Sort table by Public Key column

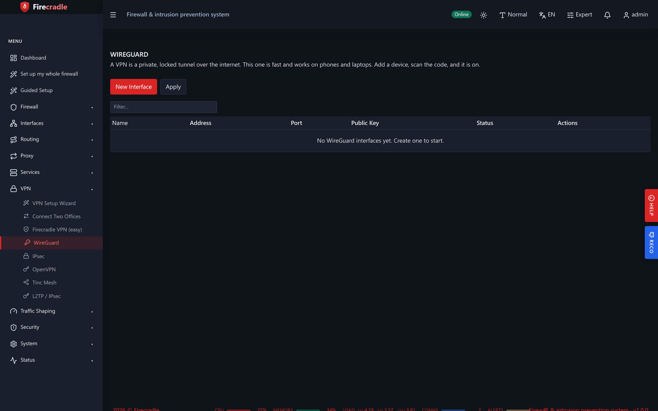coord(365,123)
